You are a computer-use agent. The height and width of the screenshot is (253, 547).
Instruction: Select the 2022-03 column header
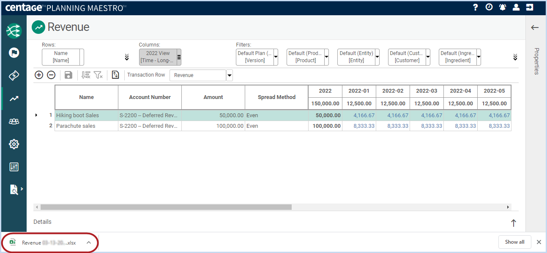point(427,91)
